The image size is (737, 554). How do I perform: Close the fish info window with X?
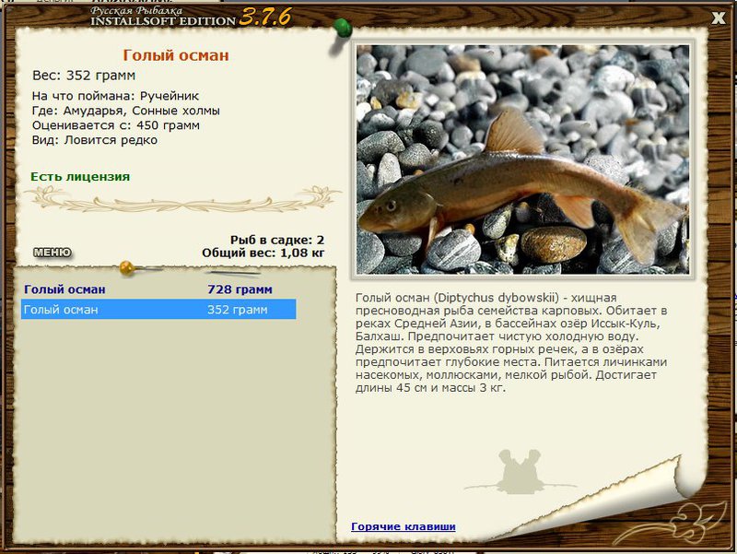click(x=719, y=18)
